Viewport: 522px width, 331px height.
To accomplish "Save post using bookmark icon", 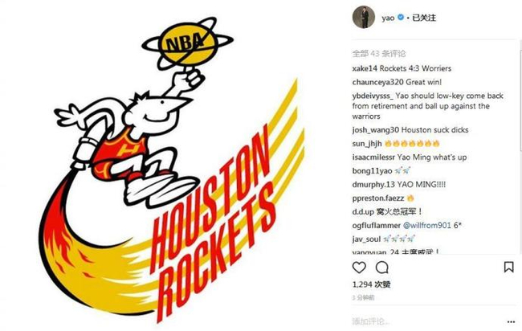I will [x=508, y=267].
